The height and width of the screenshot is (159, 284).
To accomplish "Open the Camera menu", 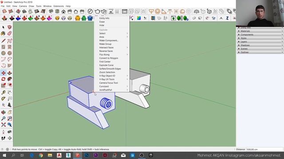I will (x=23, y=6).
